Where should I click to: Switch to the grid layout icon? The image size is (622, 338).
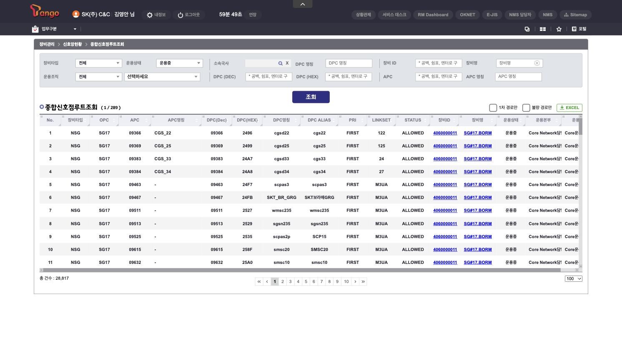pyautogui.click(x=543, y=29)
